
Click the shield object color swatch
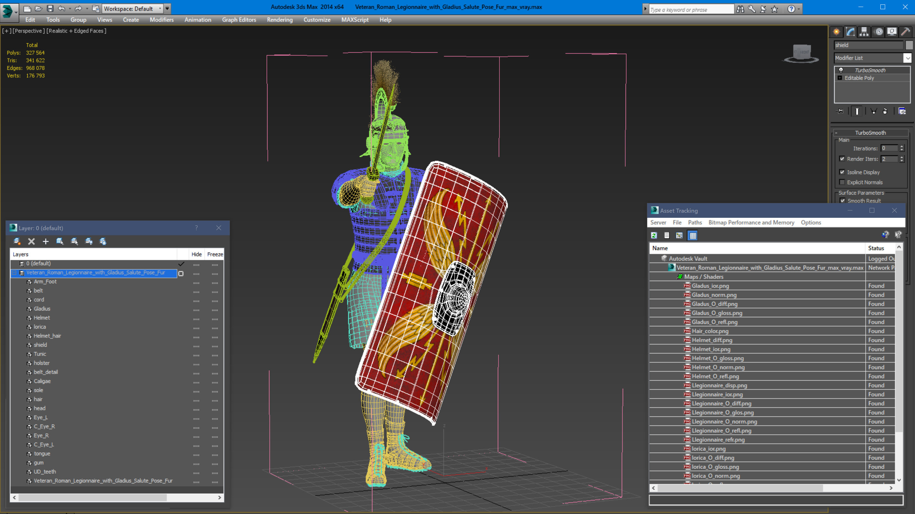click(x=909, y=45)
